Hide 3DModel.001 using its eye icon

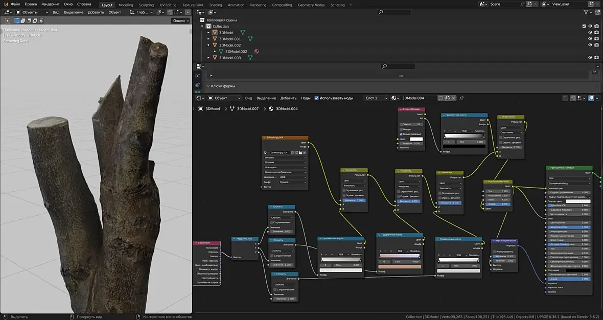(590, 39)
